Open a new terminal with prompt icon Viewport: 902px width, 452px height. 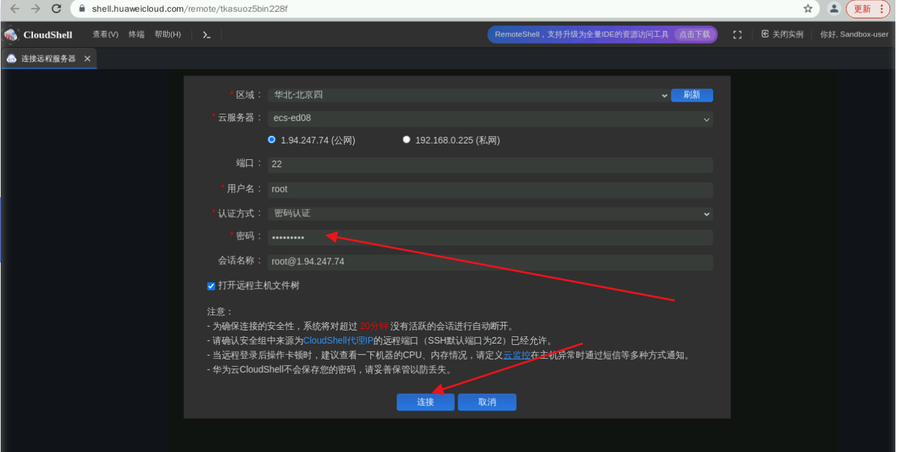pyautogui.click(x=207, y=34)
